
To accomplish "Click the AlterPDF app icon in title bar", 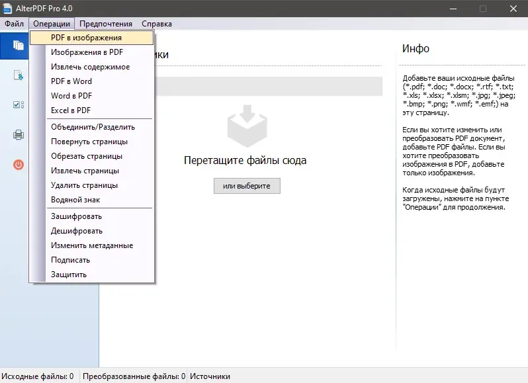I will tap(7, 9).
